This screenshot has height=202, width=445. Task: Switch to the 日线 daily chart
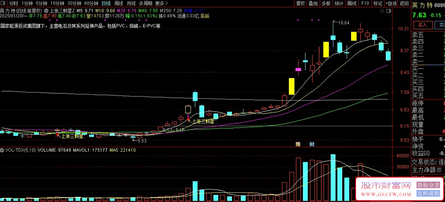coord(106,4)
